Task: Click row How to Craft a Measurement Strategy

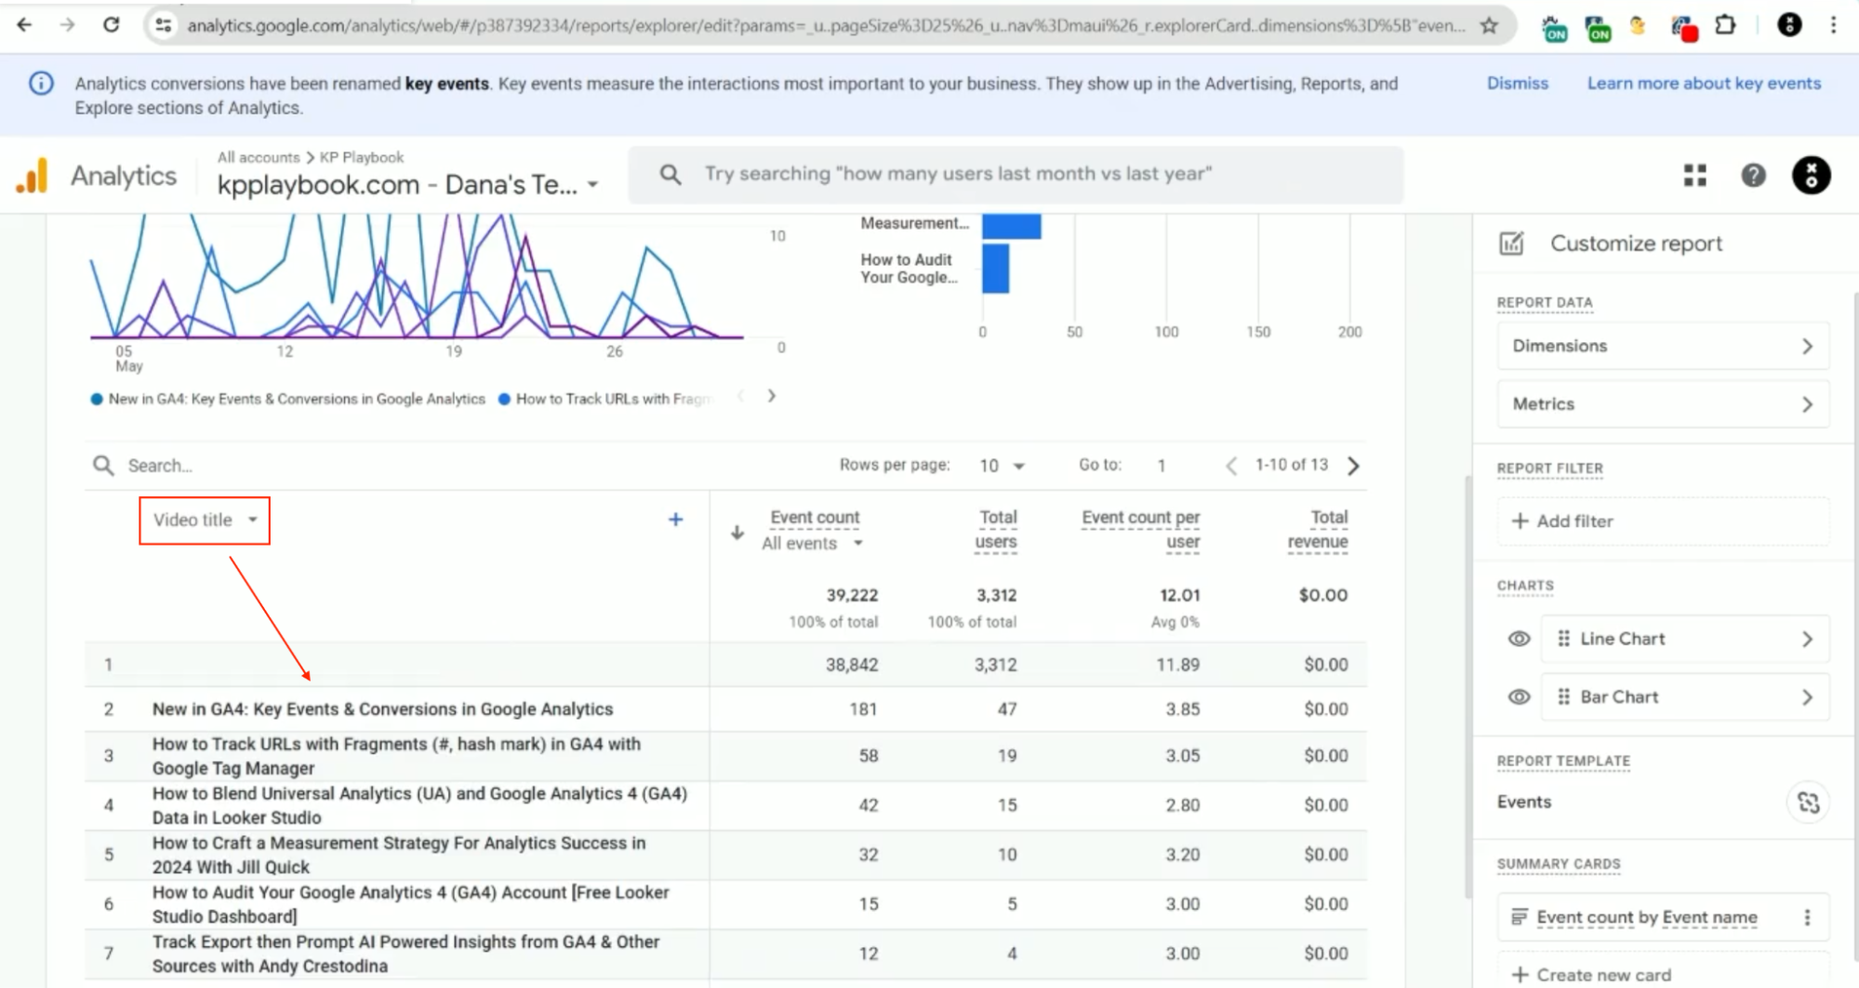Action: point(725,855)
